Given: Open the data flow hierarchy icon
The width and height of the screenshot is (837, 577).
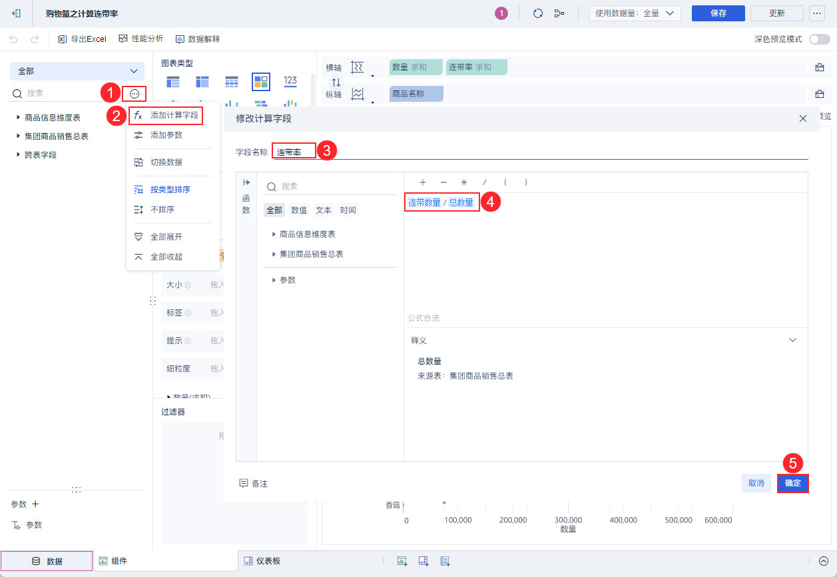Looking at the screenshot, I should coord(559,13).
